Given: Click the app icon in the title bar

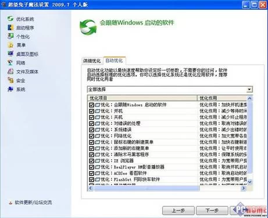Looking at the screenshot, I should click(x=3, y=5).
